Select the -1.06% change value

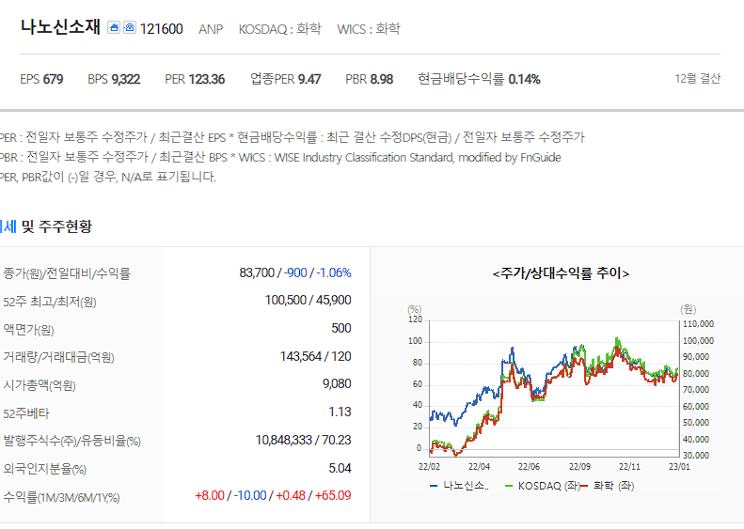tap(334, 273)
